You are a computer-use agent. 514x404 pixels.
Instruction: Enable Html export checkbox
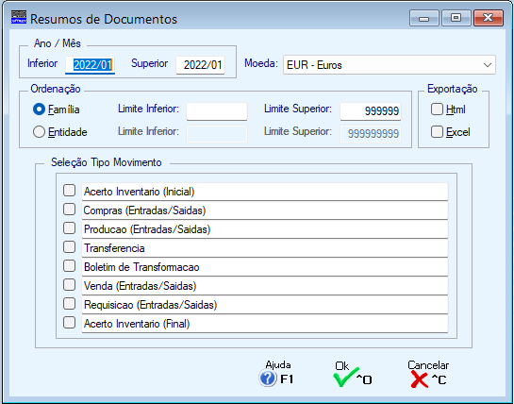point(437,109)
